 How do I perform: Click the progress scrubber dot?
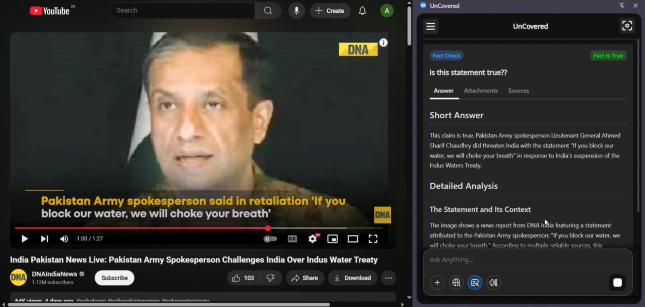(x=268, y=228)
